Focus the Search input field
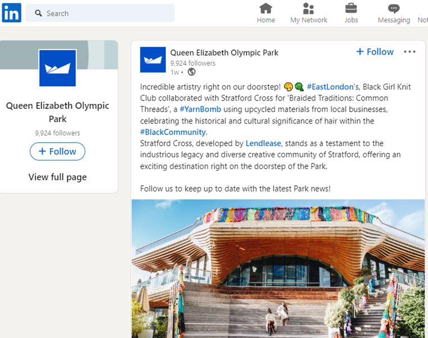This screenshot has width=428, height=338. [100, 13]
